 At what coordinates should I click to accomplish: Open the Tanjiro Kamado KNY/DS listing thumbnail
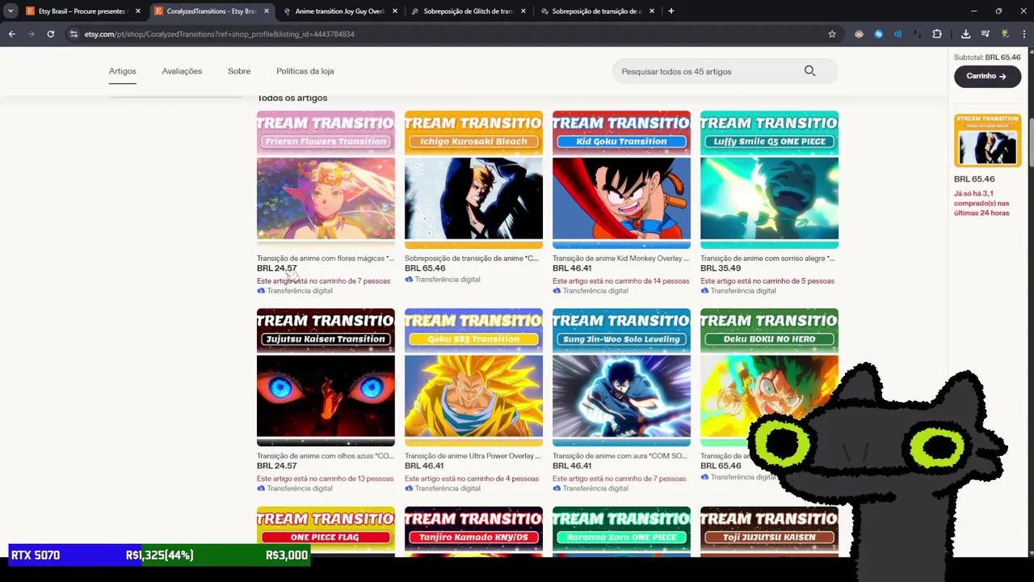[473, 531]
